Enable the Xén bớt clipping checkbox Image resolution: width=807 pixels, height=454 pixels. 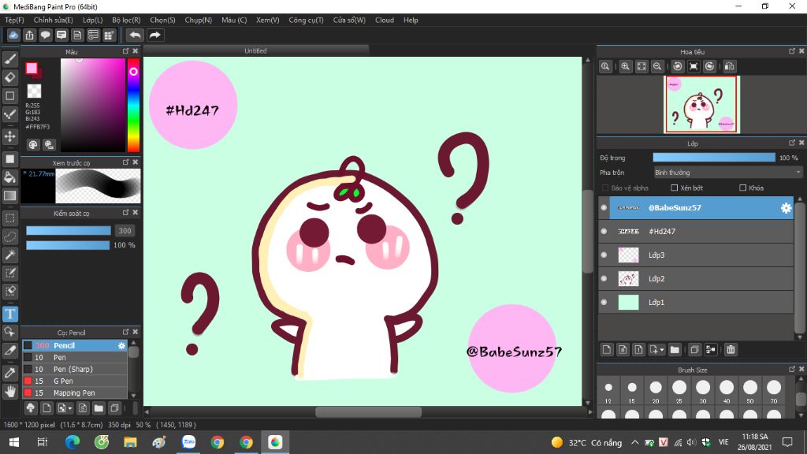click(x=675, y=188)
